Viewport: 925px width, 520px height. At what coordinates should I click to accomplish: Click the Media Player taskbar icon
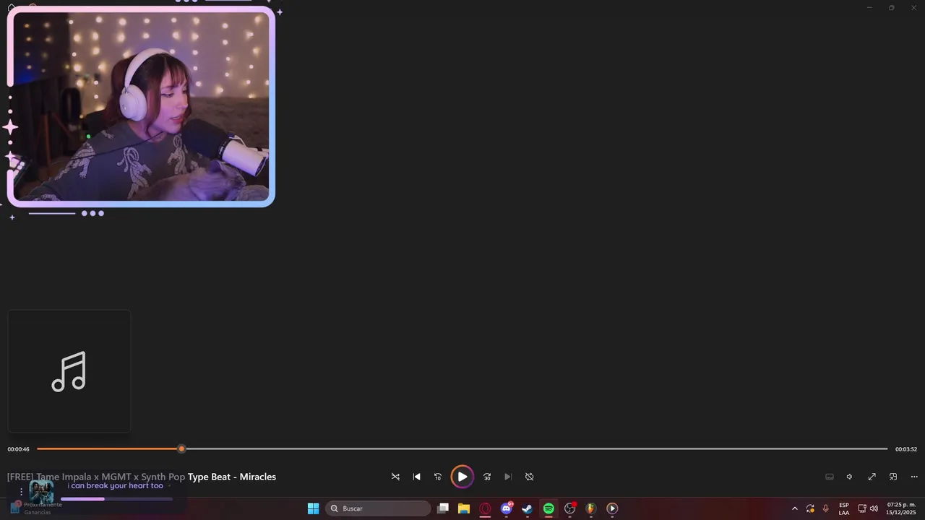tap(612, 508)
